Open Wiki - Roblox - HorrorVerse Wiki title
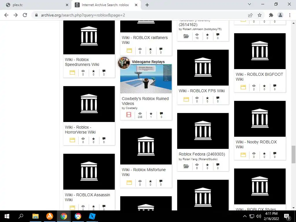 point(80,129)
